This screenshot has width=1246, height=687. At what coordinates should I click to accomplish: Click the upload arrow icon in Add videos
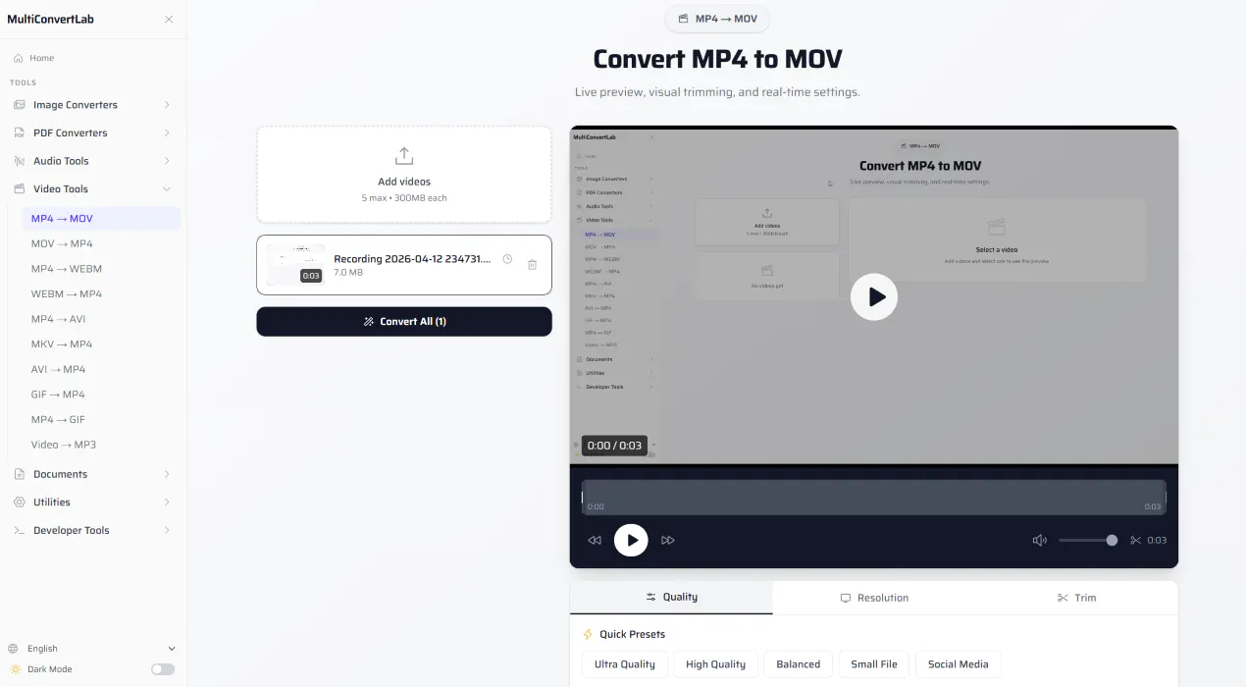404,156
